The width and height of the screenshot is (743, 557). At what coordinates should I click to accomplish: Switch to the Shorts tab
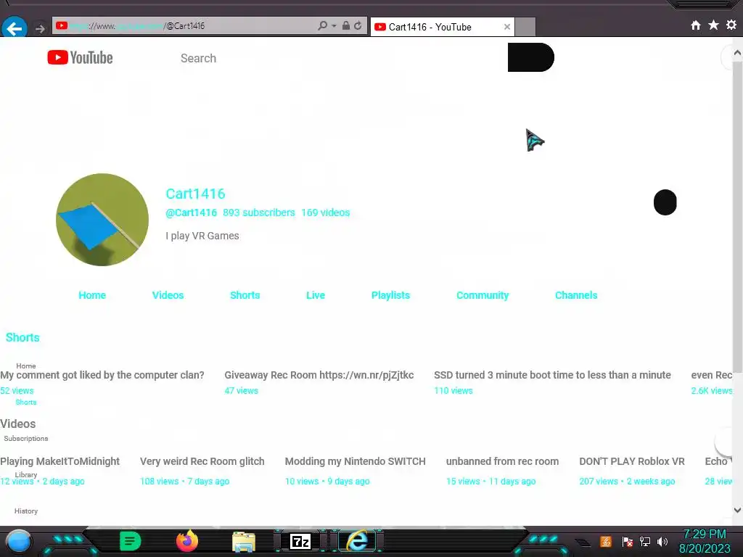tap(245, 295)
